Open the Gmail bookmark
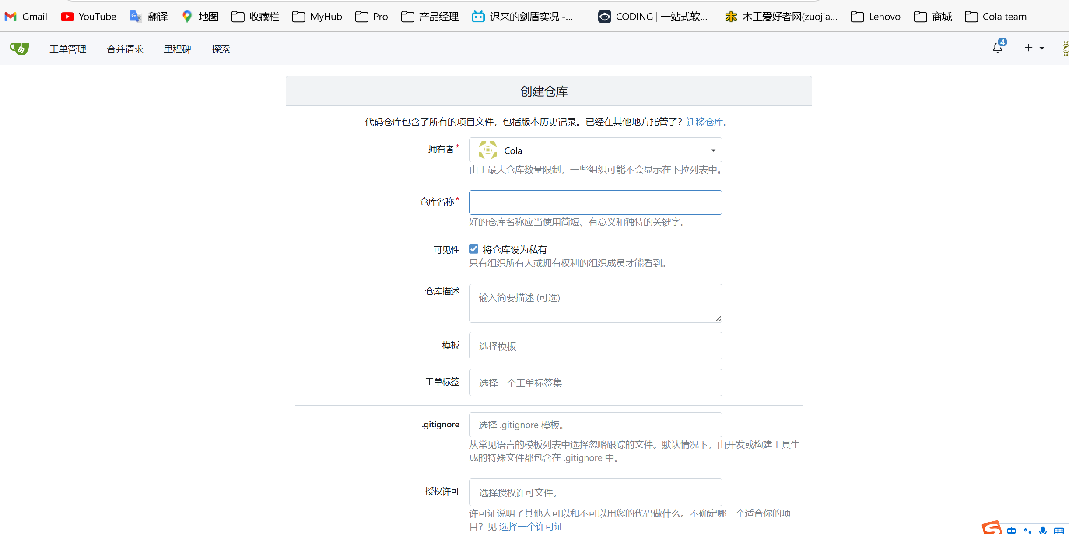Image resolution: width=1069 pixels, height=534 pixels. pos(26,17)
